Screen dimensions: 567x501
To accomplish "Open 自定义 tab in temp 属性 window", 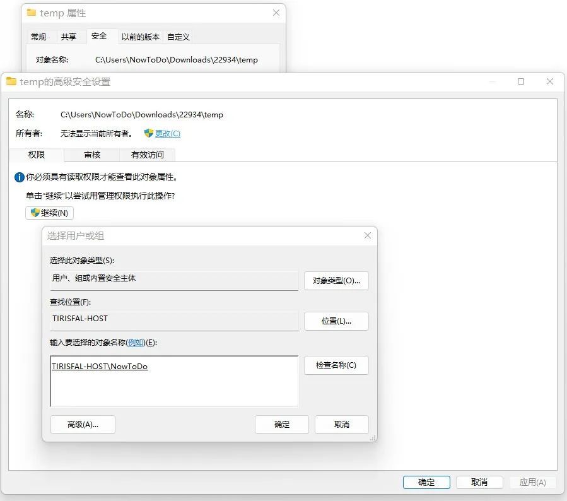I will (x=178, y=37).
